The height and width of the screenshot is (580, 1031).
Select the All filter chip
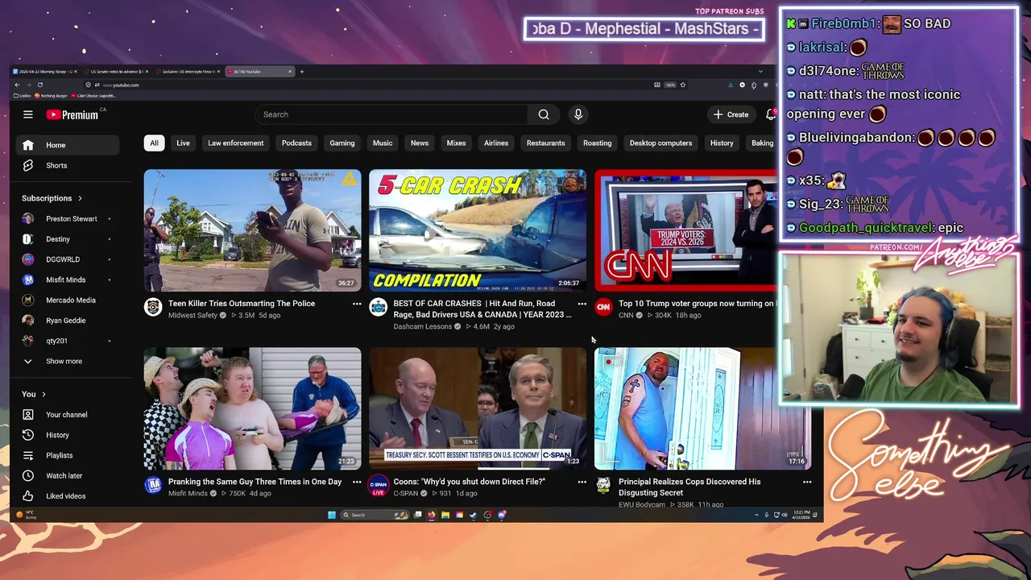pyautogui.click(x=154, y=143)
